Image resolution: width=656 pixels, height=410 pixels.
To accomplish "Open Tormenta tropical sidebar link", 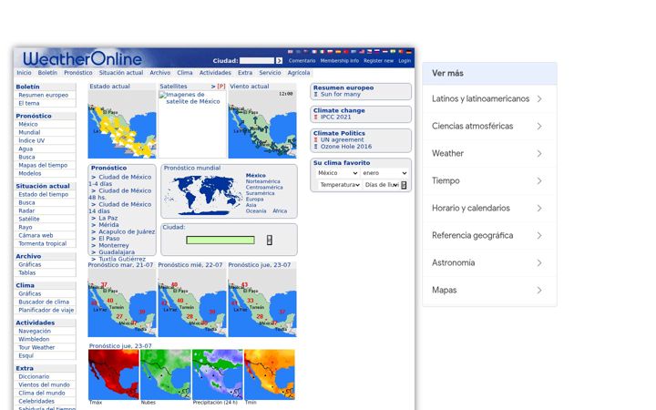I will [42, 243].
